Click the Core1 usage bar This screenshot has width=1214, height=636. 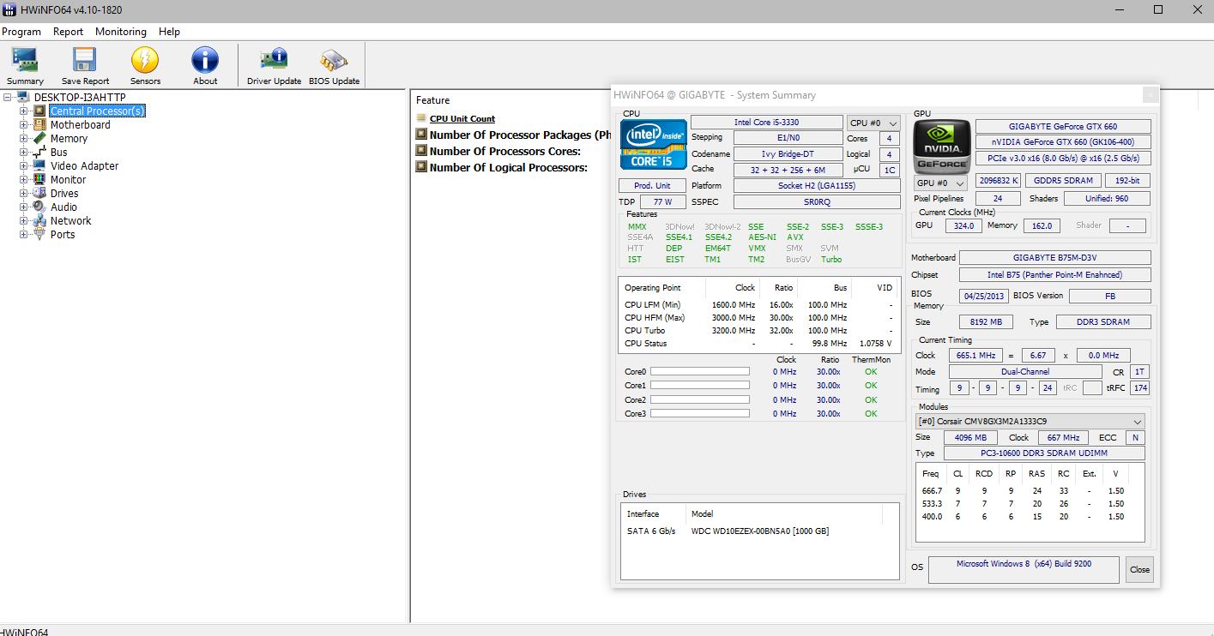(x=700, y=386)
